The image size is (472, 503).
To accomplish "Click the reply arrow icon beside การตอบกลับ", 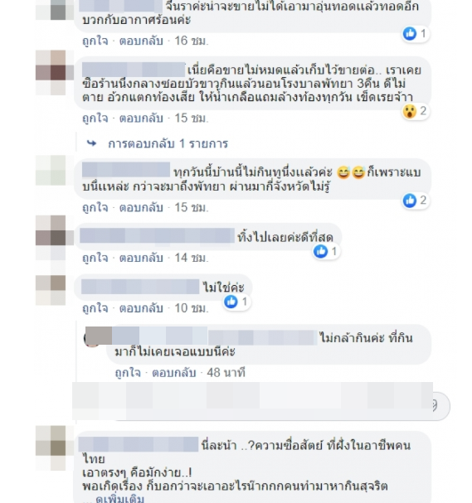I will 92,143.
